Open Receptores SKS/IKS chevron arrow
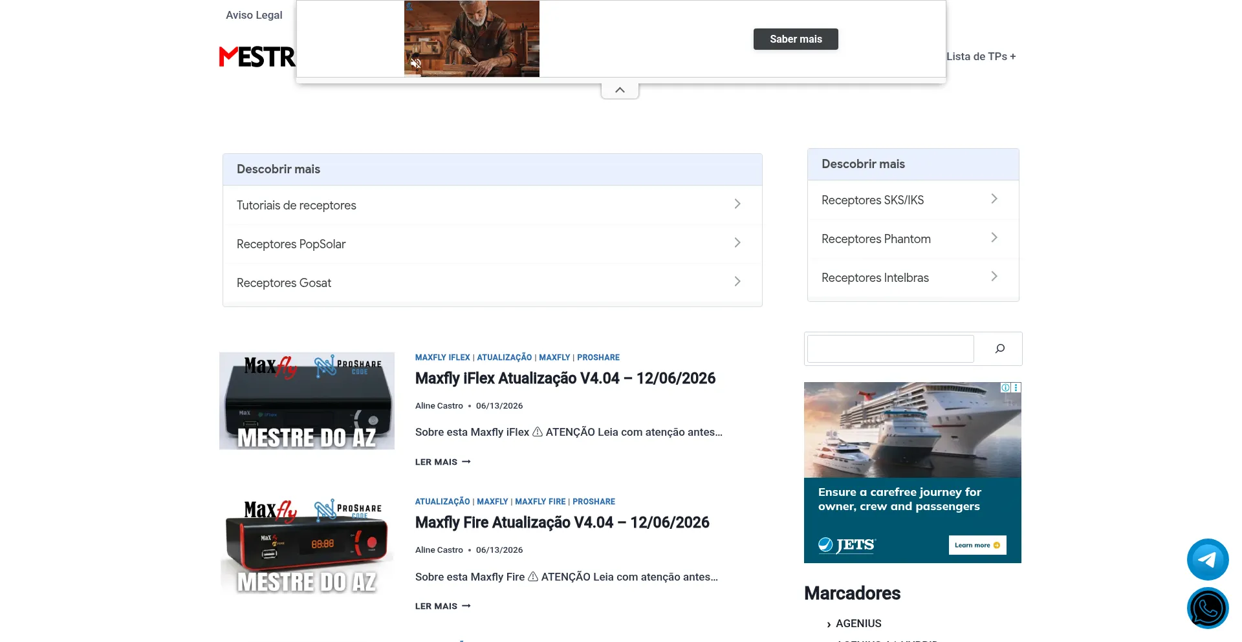The height and width of the screenshot is (642, 1242). pyautogui.click(x=994, y=199)
